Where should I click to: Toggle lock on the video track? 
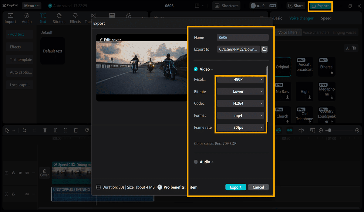coord(13,173)
